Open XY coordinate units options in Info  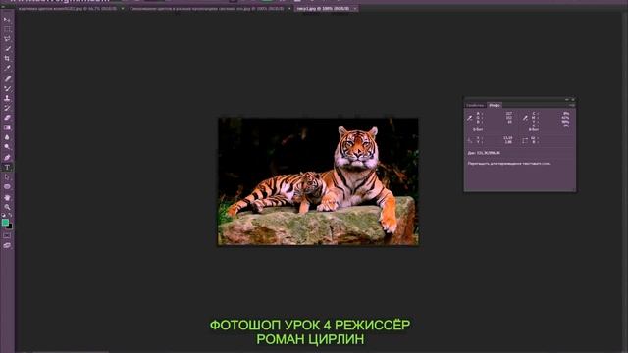(470, 140)
